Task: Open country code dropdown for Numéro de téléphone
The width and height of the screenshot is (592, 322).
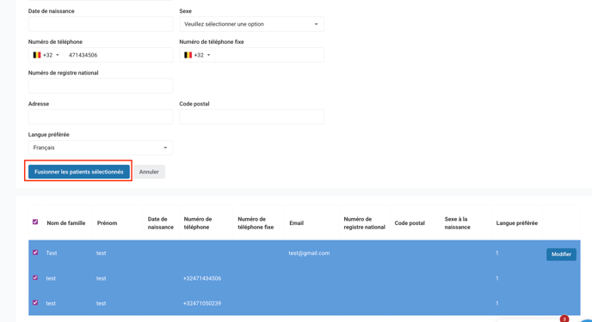Action: [x=46, y=55]
